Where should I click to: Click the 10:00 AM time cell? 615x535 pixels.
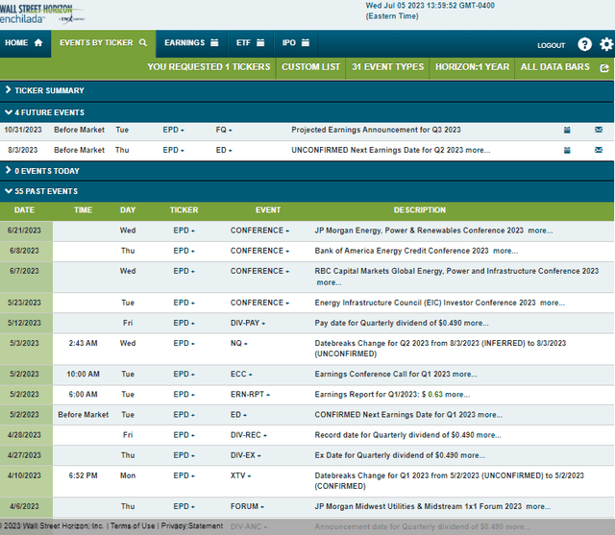[x=84, y=375]
